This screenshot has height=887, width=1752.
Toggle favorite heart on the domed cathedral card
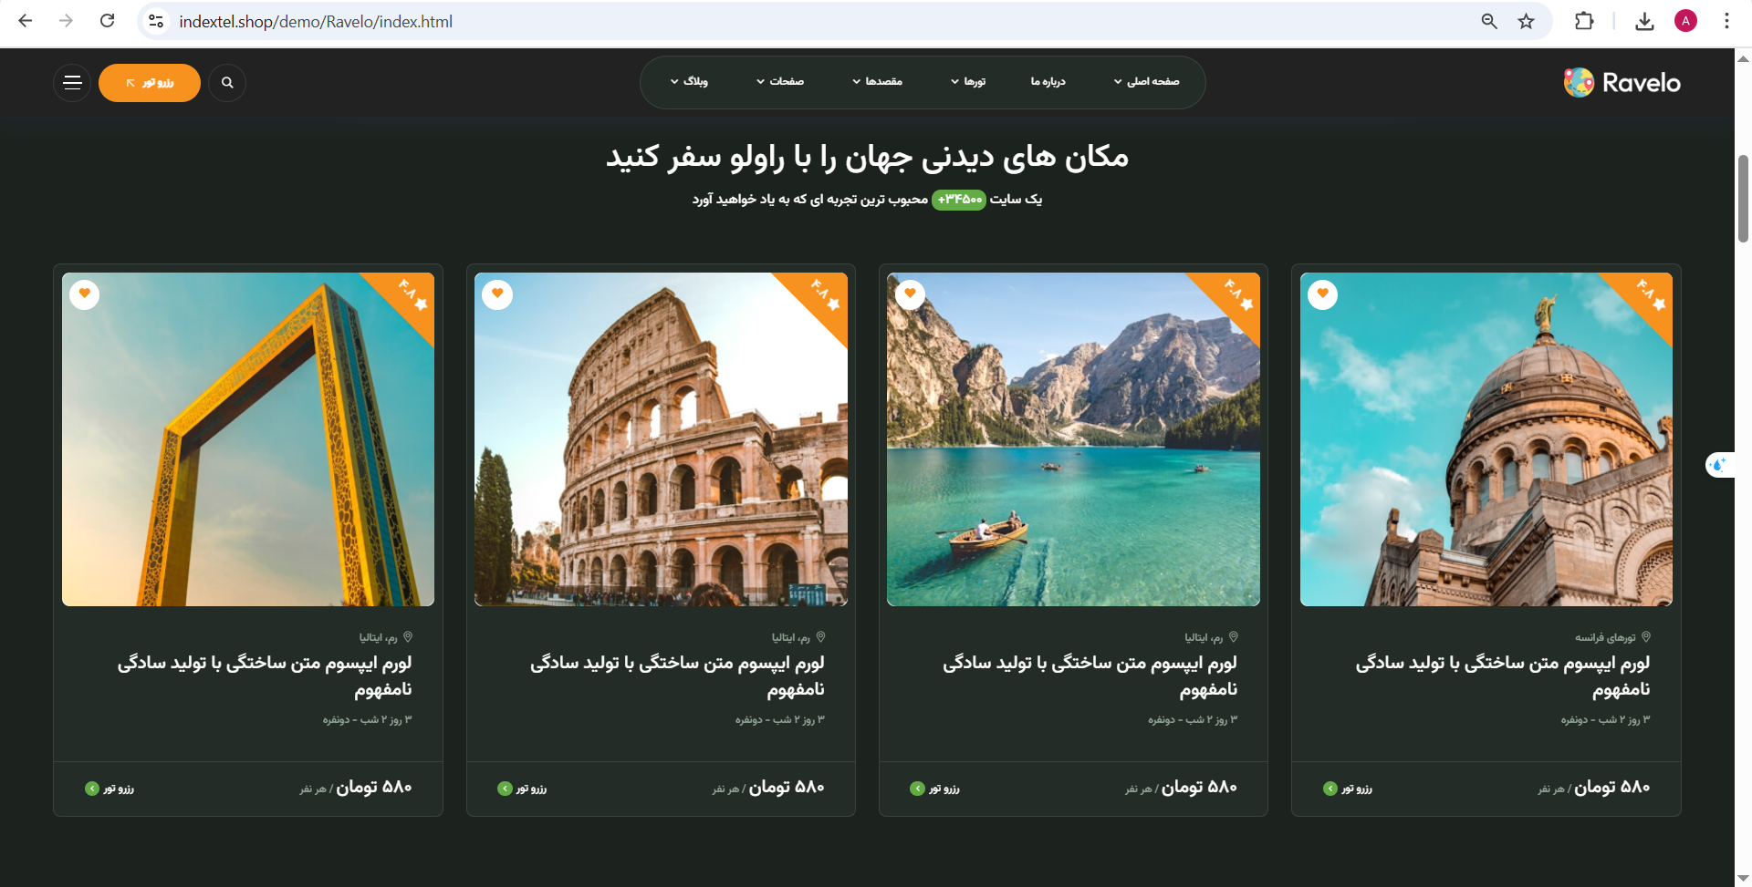click(1322, 294)
